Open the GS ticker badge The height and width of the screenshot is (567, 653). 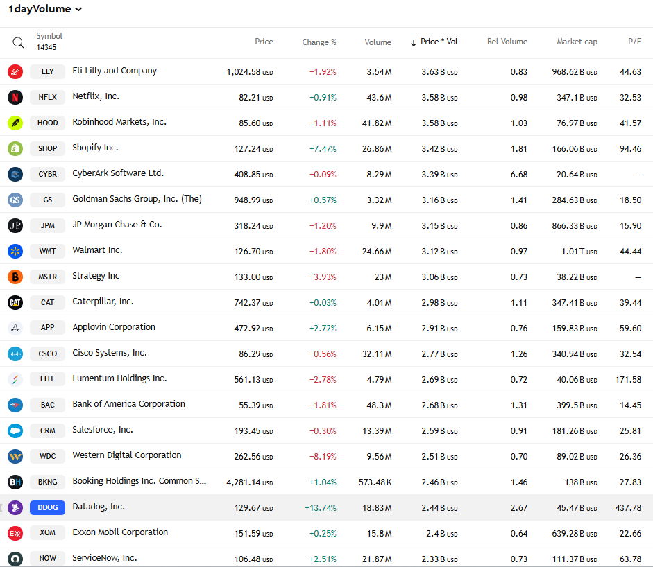click(47, 200)
